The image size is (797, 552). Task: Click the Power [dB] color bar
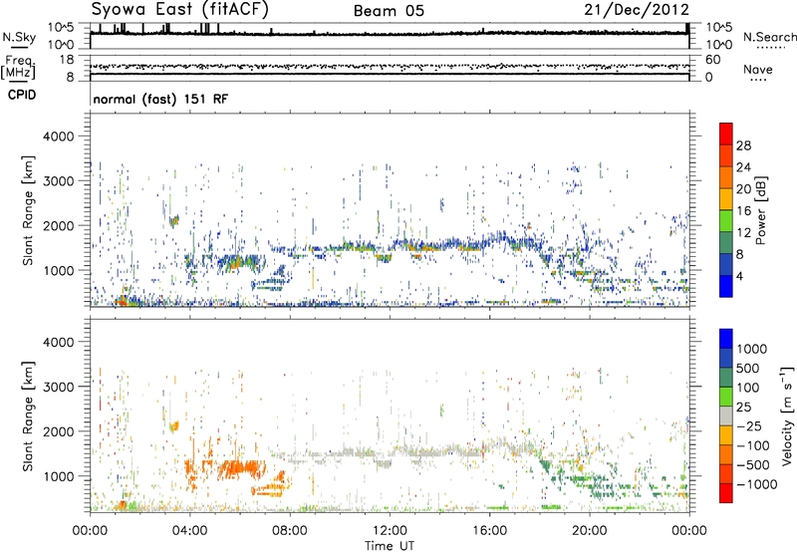726,210
